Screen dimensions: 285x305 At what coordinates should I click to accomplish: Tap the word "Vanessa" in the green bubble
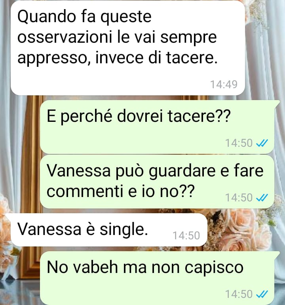click(79, 171)
